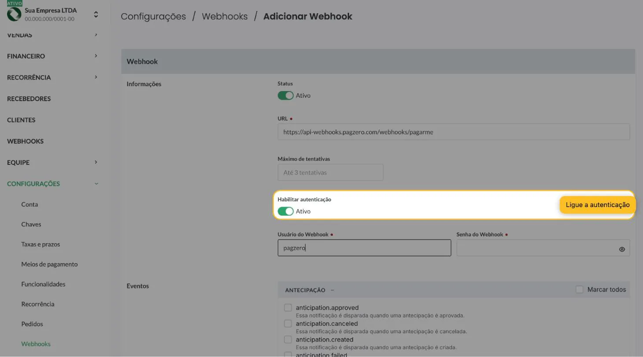Navigate to Configurações breadcrumb
The width and height of the screenshot is (643, 357).
pyautogui.click(x=153, y=16)
